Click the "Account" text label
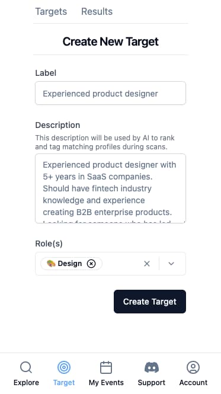 [193, 382]
